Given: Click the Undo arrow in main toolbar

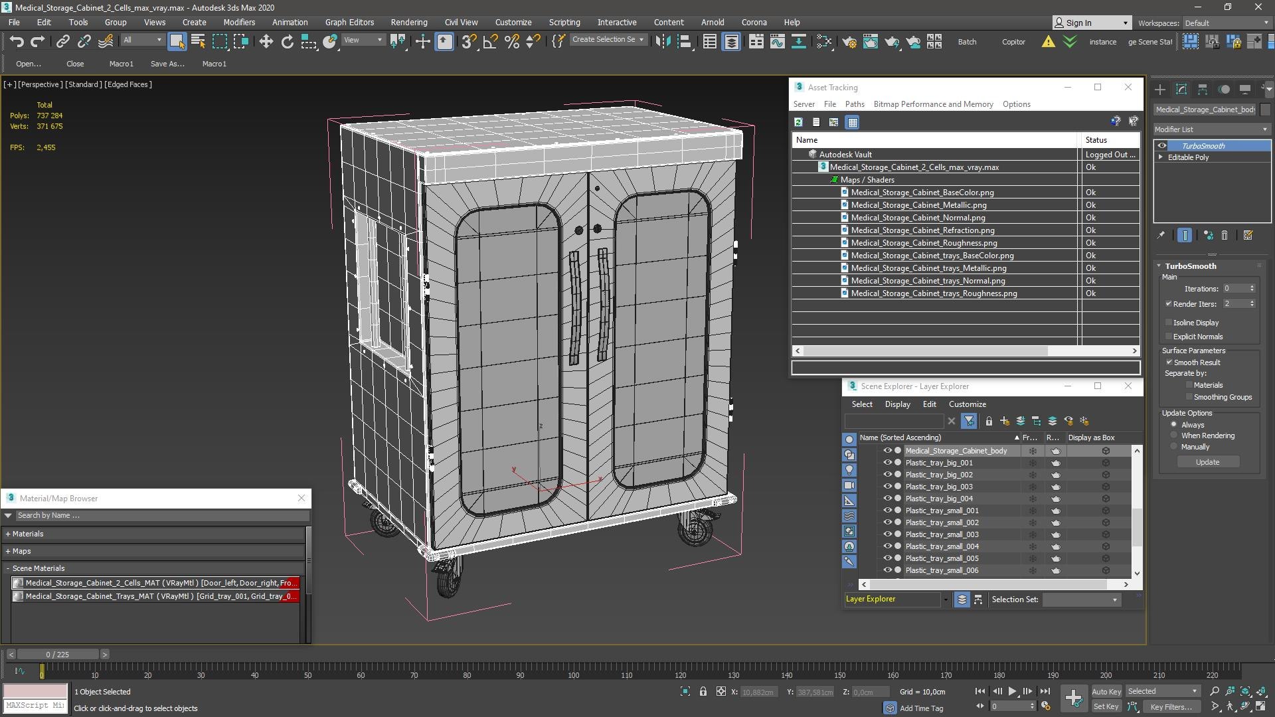Looking at the screenshot, I should [x=17, y=41].
